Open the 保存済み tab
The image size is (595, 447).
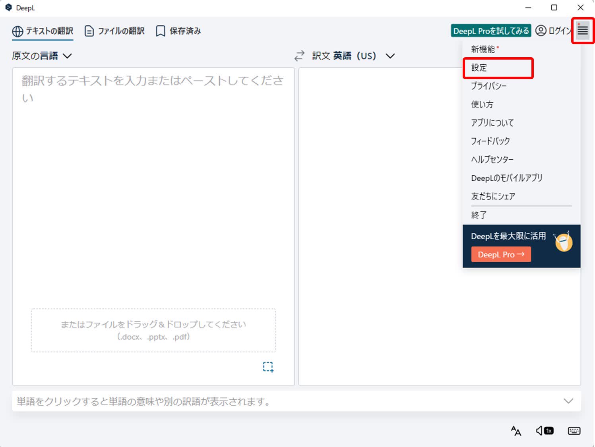[x=178, y=31]
